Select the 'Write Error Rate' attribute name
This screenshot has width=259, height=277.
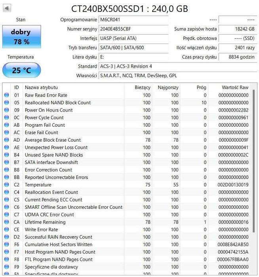pos(41,230)
